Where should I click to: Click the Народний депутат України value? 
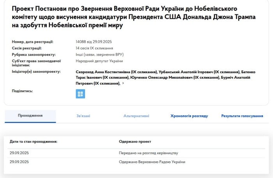(x=99, y=61)
